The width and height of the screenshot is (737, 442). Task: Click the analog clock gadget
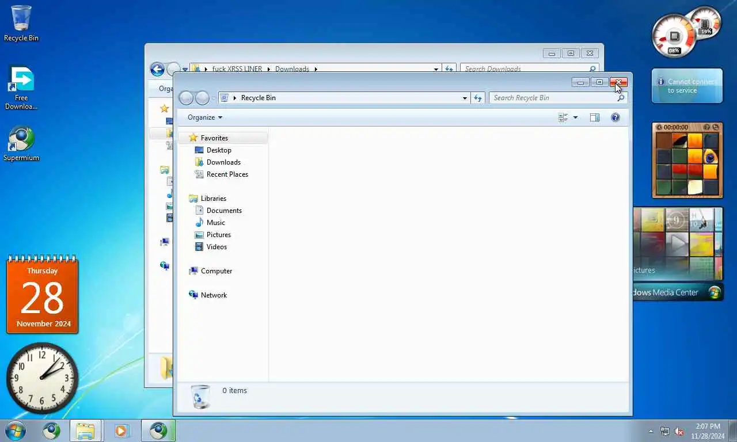[43, 378]
